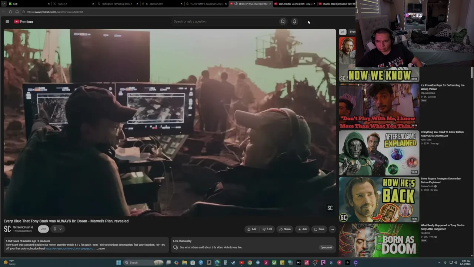
Task: Click the Join membership button
Action: tap(43, 229)
